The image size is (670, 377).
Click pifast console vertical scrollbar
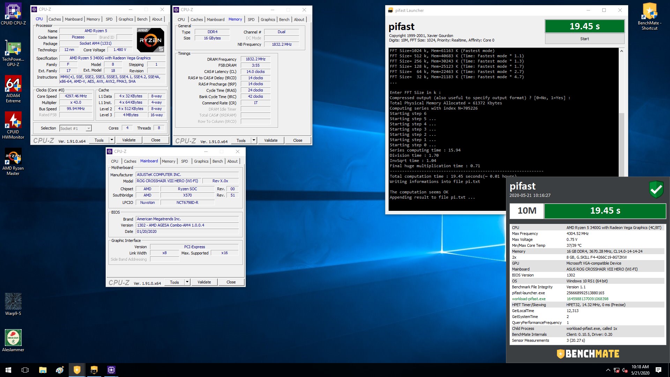[621, 144]
